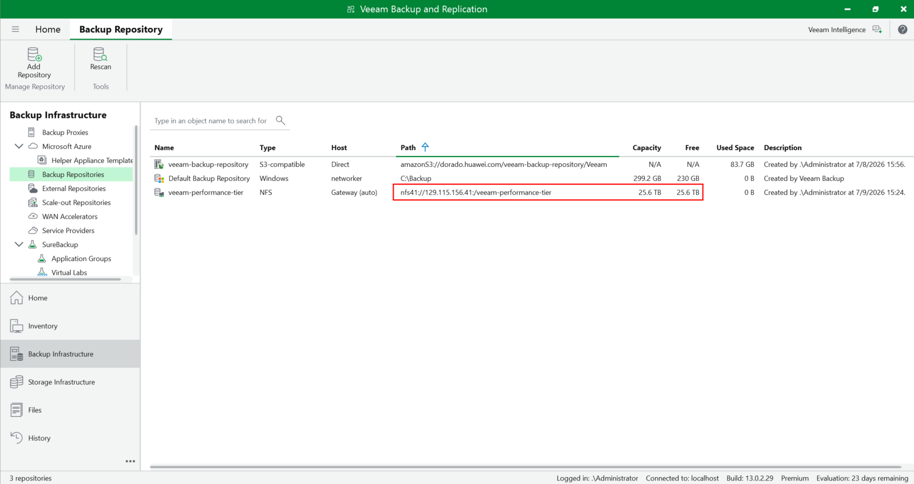Open Veeam Intelligence assistant
The image size is (914, 484).
click(x=837, y=30)
